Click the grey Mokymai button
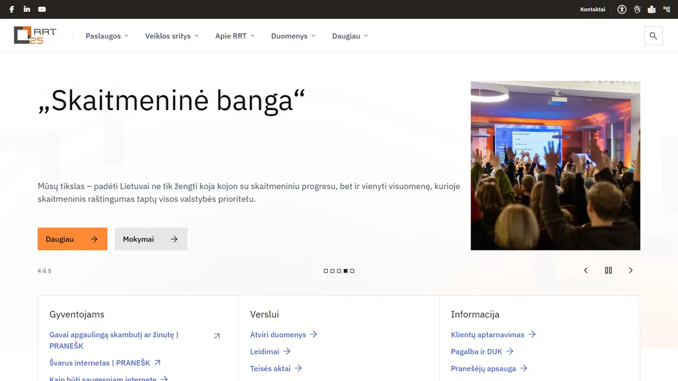This screenshot has width=678, height=381. (x=151, y=239)
